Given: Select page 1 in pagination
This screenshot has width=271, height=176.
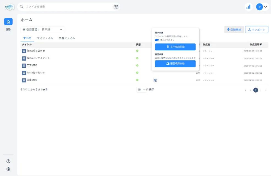Looking at the screenshot, I should point(256,90).
